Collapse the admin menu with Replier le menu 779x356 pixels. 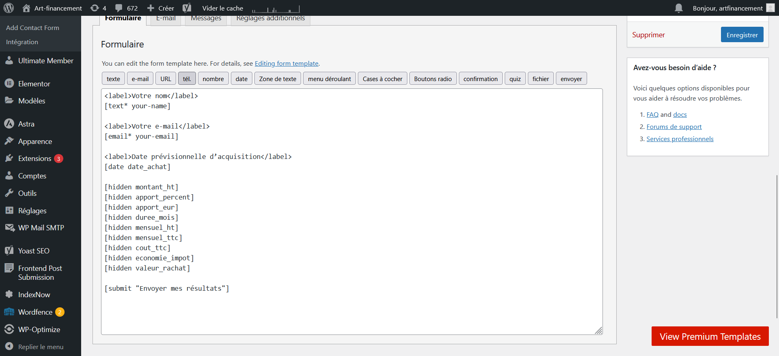[41, 347]
